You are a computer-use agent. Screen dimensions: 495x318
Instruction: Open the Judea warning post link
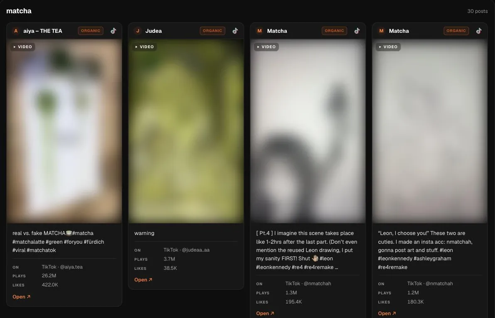coord(143,280)
